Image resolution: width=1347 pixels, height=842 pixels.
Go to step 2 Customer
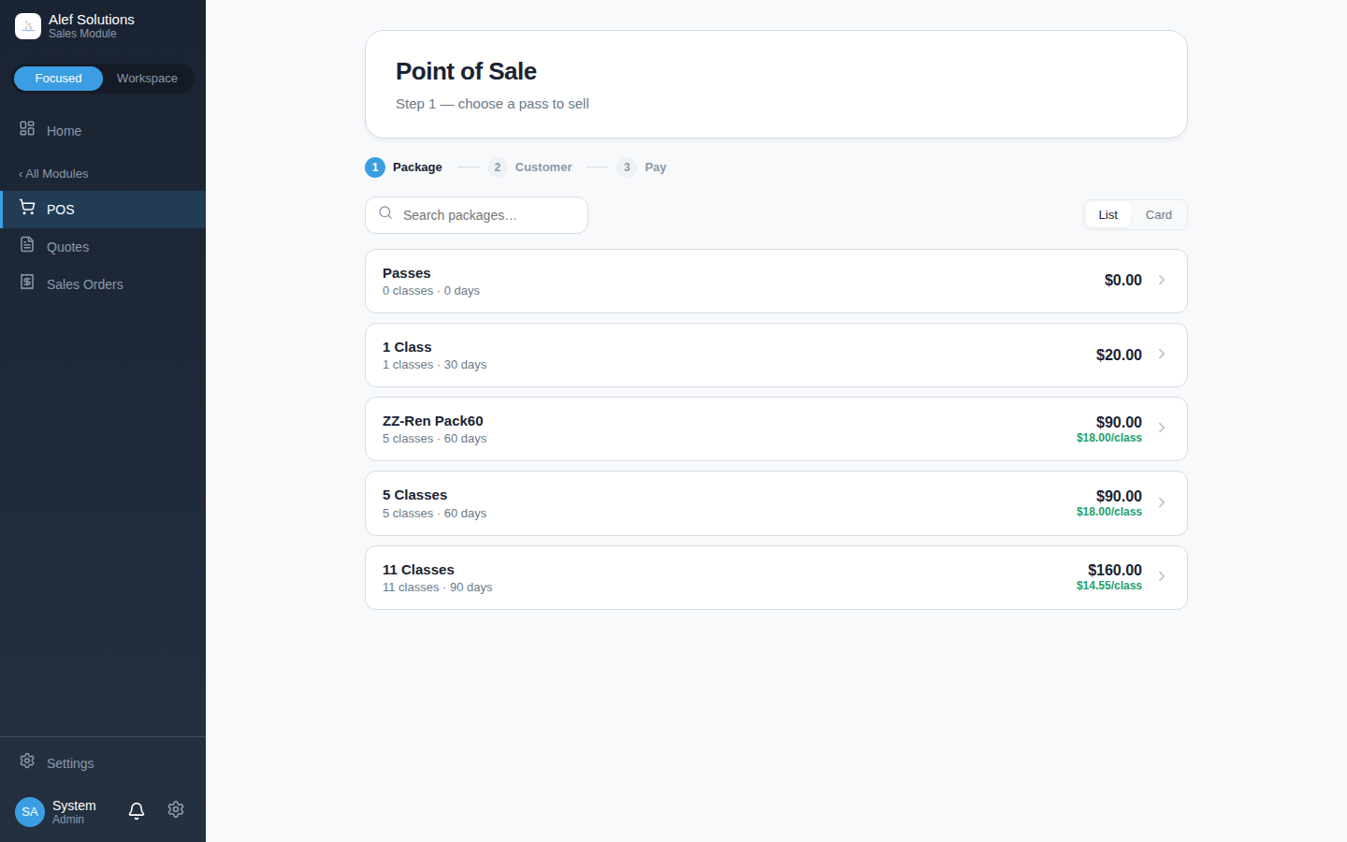click(x=529, y=167)
